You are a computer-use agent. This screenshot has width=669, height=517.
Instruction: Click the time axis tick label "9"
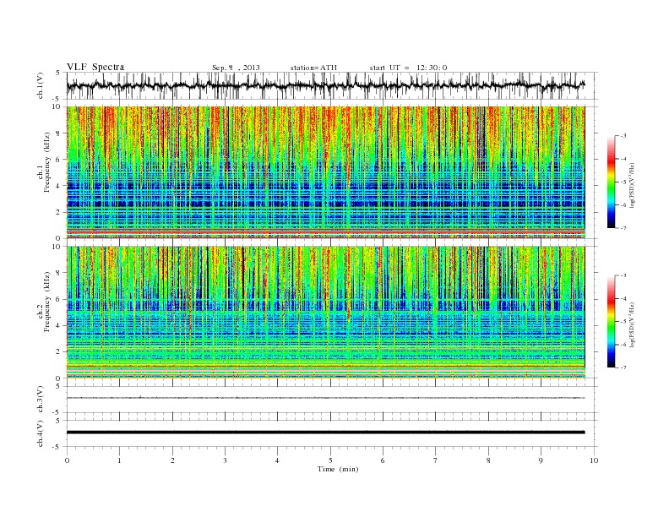(x=541, y=460)
